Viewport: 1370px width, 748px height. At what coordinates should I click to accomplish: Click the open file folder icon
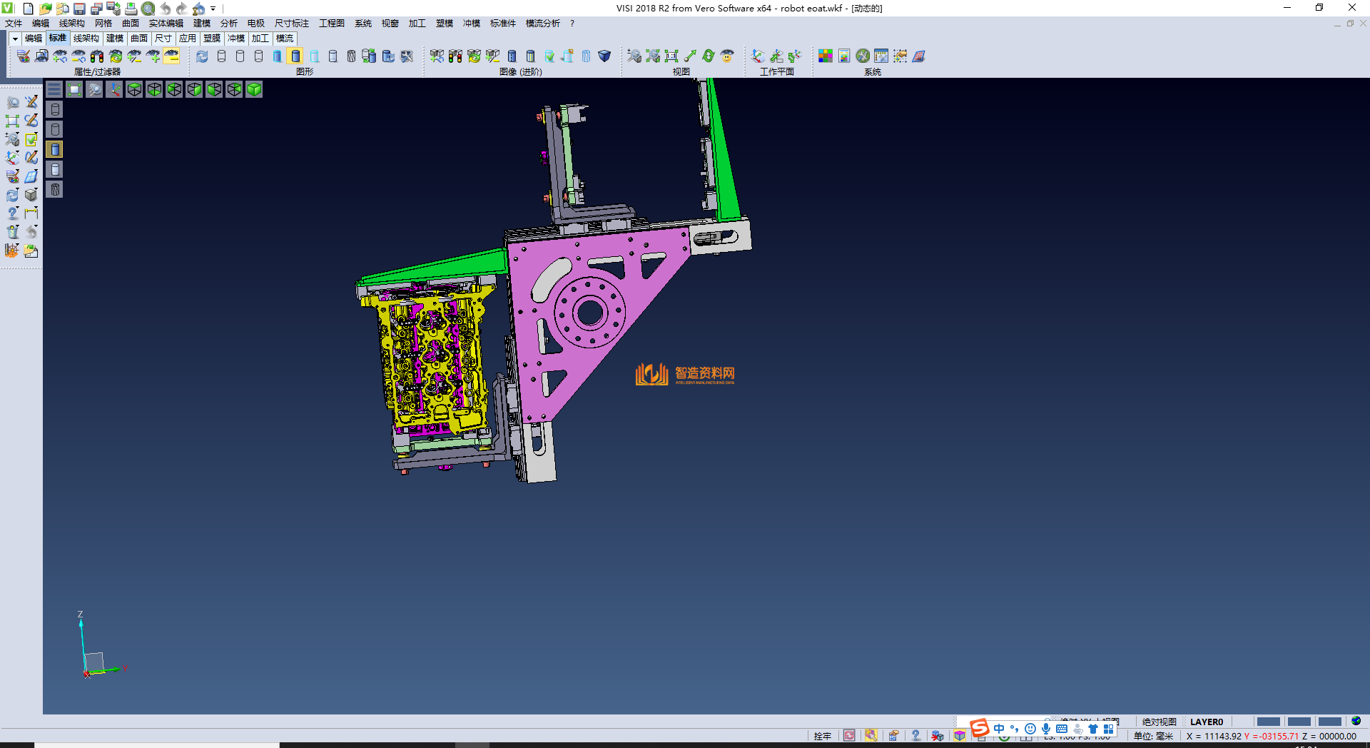tap(45, 9)
